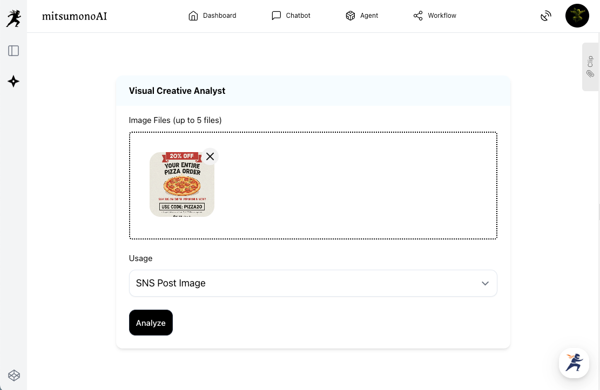The height and width of the screenshot is (390, 600).
Task: Click the ninja logo icon
Action: [x=13, y=18]
